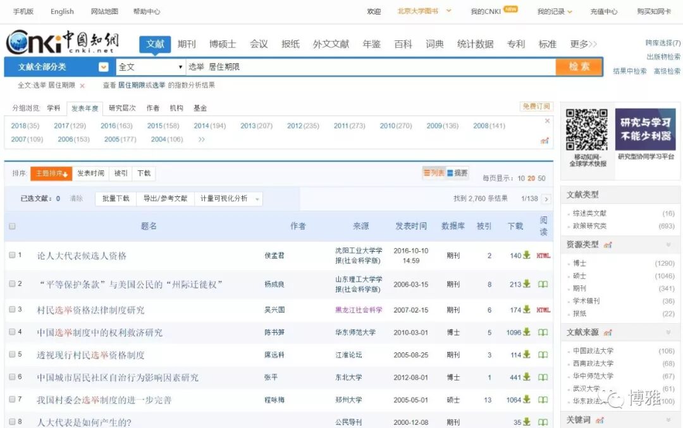Open the book reader icon for 中国选举制度中的权利救济研究
The width and height of the screenshot is (683, 428).
pos(543,333)
